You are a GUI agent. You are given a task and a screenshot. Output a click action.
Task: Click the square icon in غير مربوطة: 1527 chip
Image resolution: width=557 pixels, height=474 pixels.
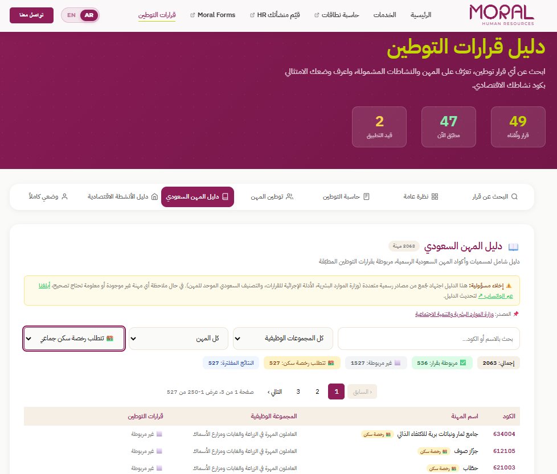click(397, 362)
